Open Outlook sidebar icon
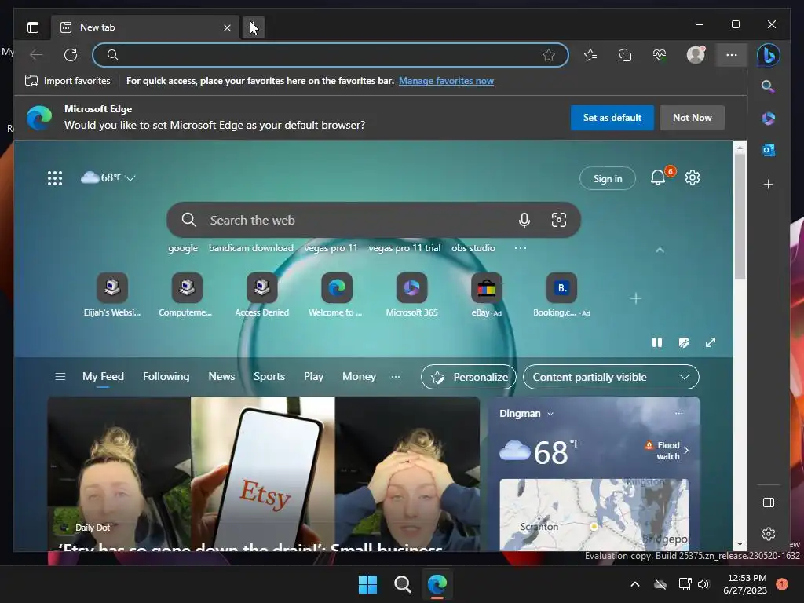Screen dimensions: 804x603 coord(768,150)
